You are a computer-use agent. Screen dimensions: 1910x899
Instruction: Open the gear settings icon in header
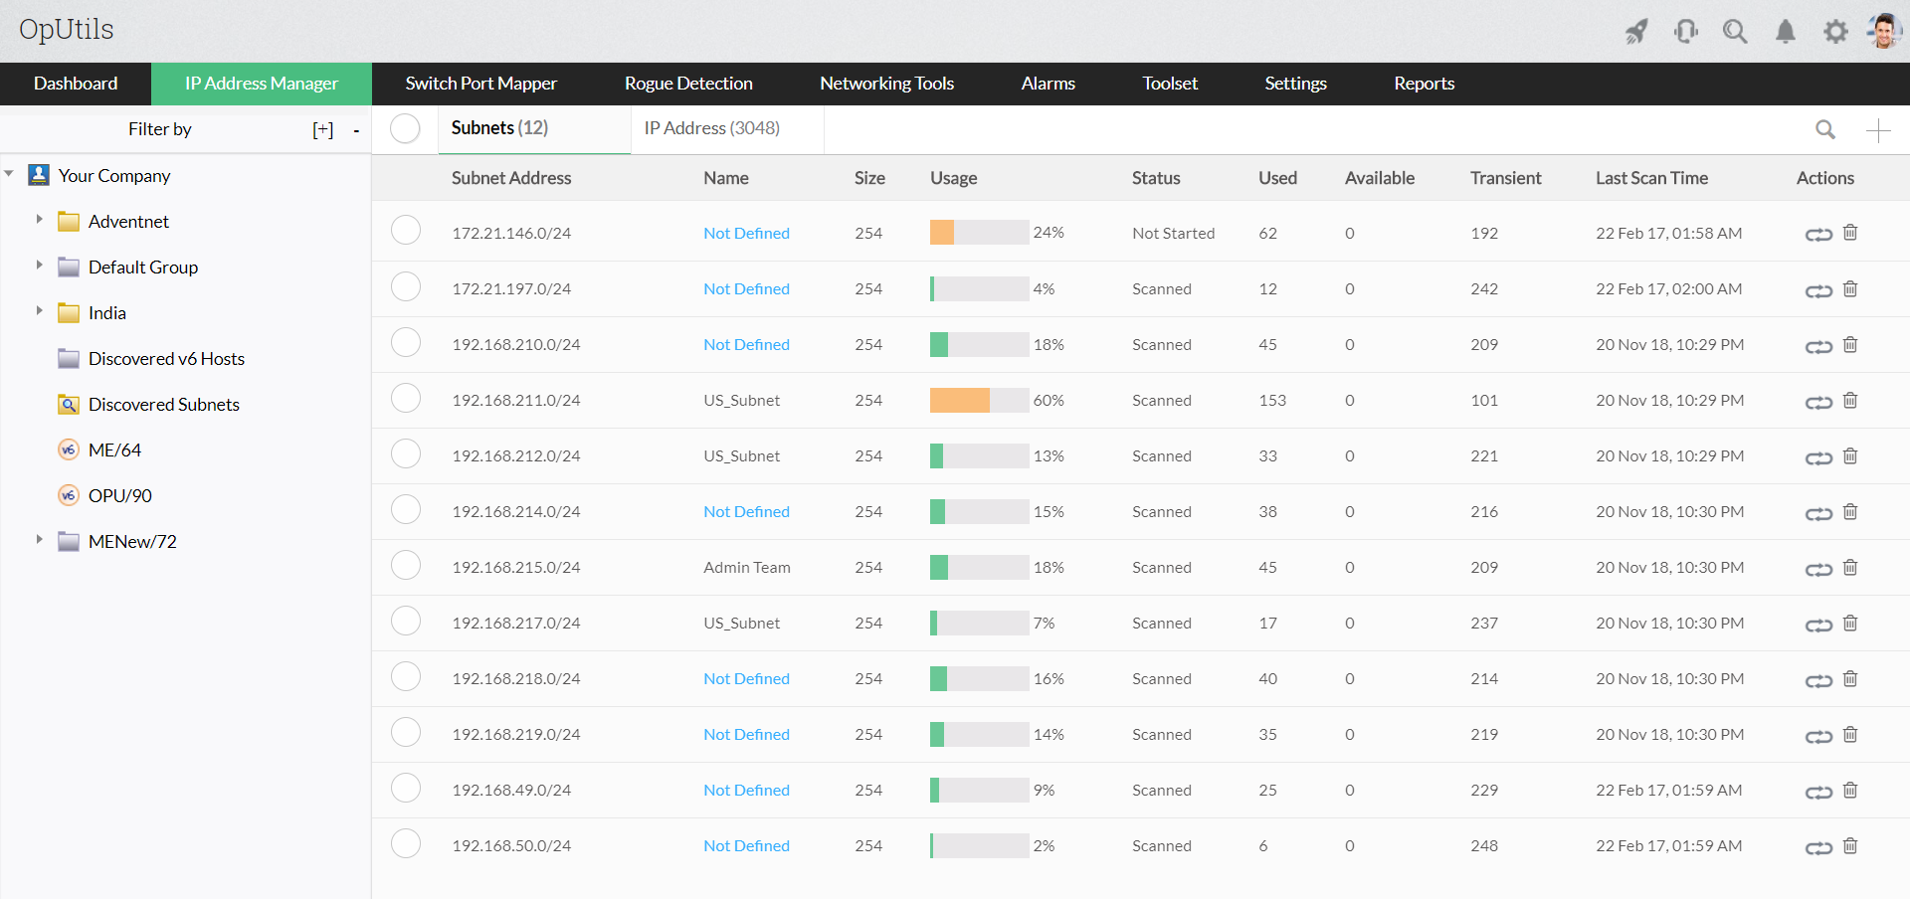point(1835,32)
